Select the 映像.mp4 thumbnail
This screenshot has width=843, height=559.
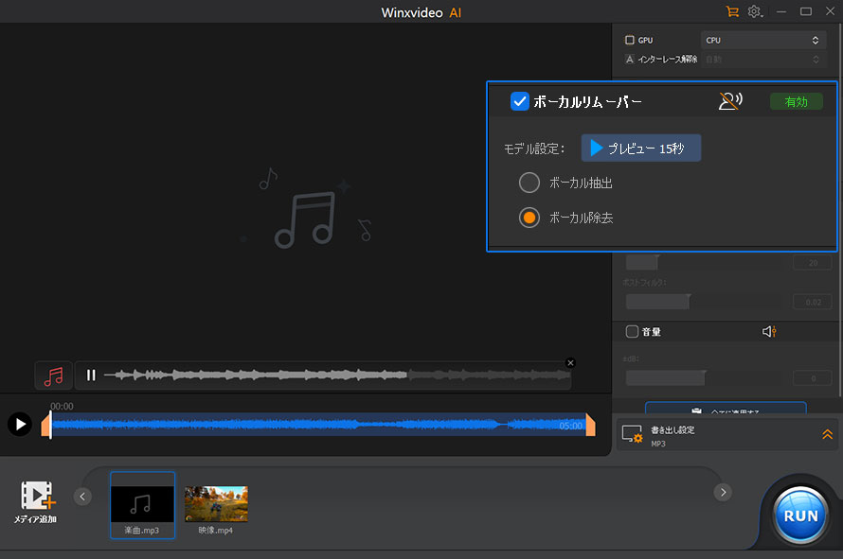(216, 504)
